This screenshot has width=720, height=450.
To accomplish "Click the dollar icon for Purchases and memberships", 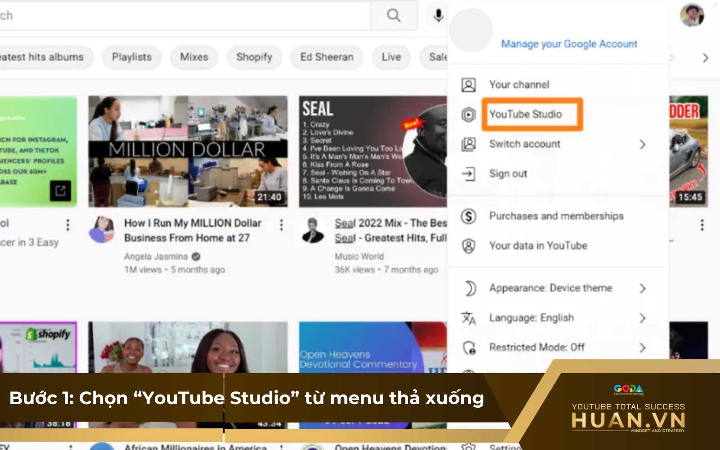I will tap(468, 216).
